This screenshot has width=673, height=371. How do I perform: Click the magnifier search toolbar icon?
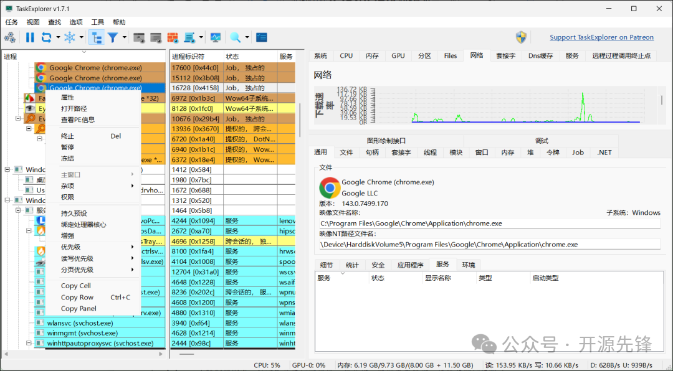236,37
